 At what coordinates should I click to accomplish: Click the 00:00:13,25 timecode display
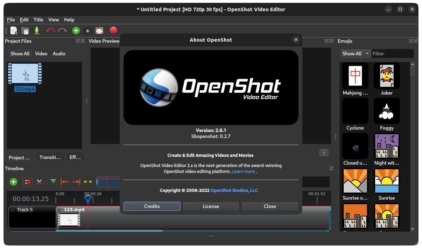click(x=31, y=199)
